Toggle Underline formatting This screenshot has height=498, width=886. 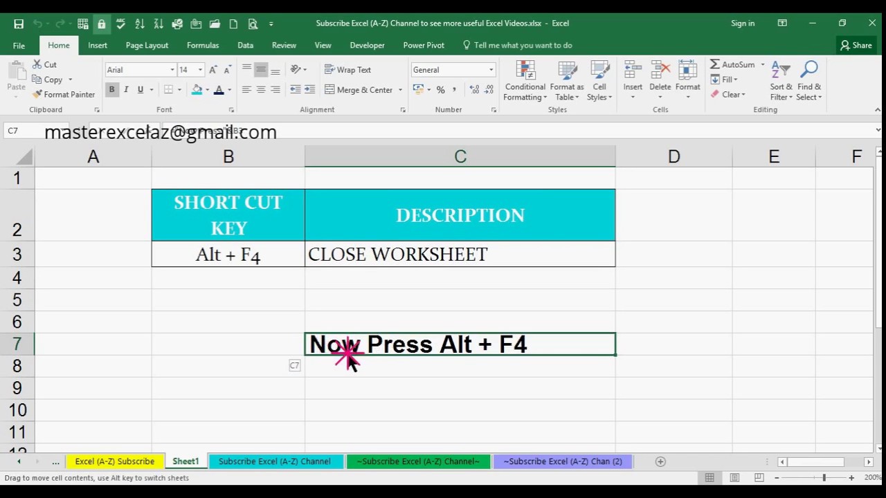click(141, 90)
